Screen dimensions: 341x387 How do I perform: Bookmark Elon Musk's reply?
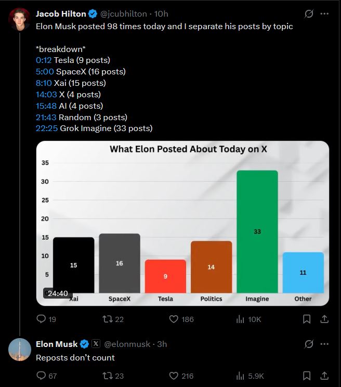coord(307,376)
